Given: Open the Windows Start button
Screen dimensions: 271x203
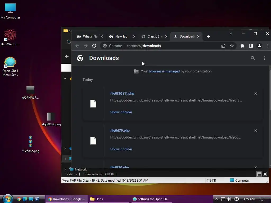Looking at the screenshot, I should 8,199.
